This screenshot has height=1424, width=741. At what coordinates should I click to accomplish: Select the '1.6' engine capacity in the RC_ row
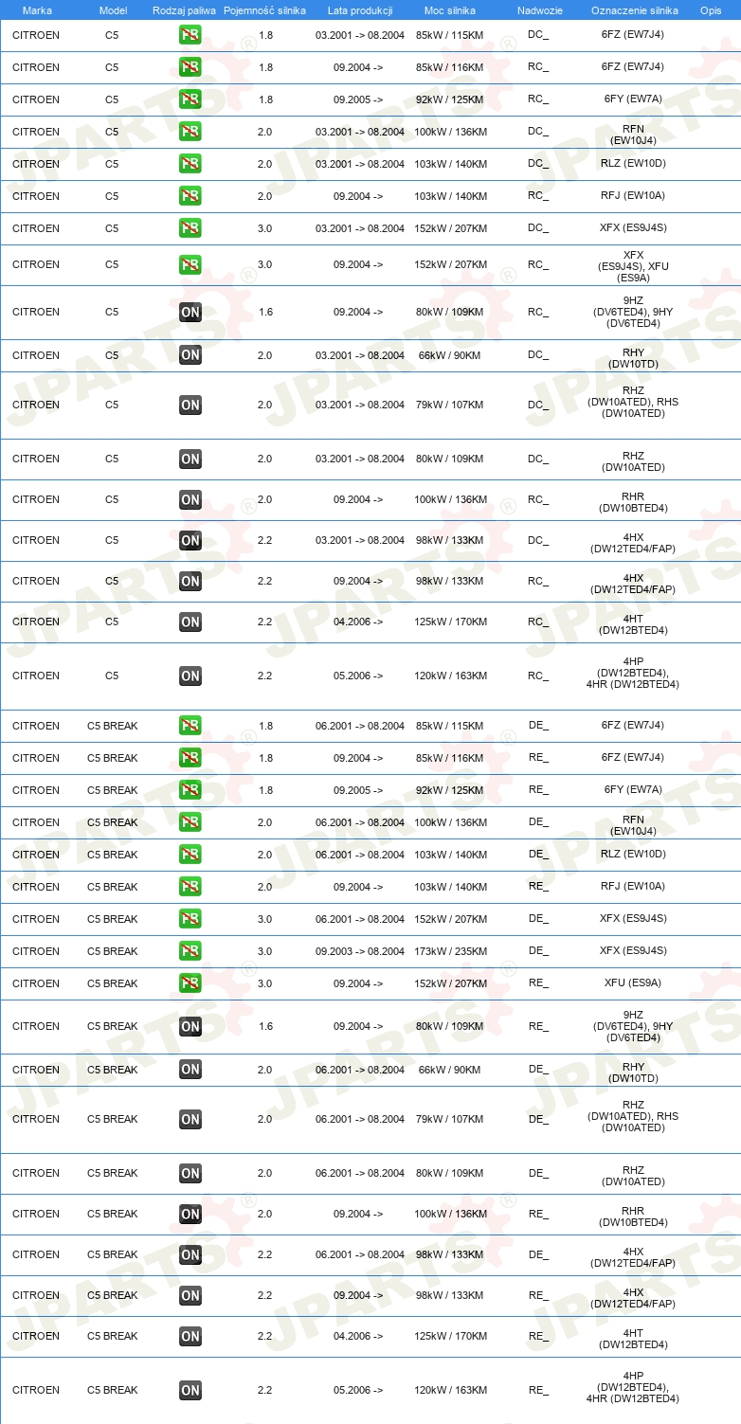click(x=264, y=312)
